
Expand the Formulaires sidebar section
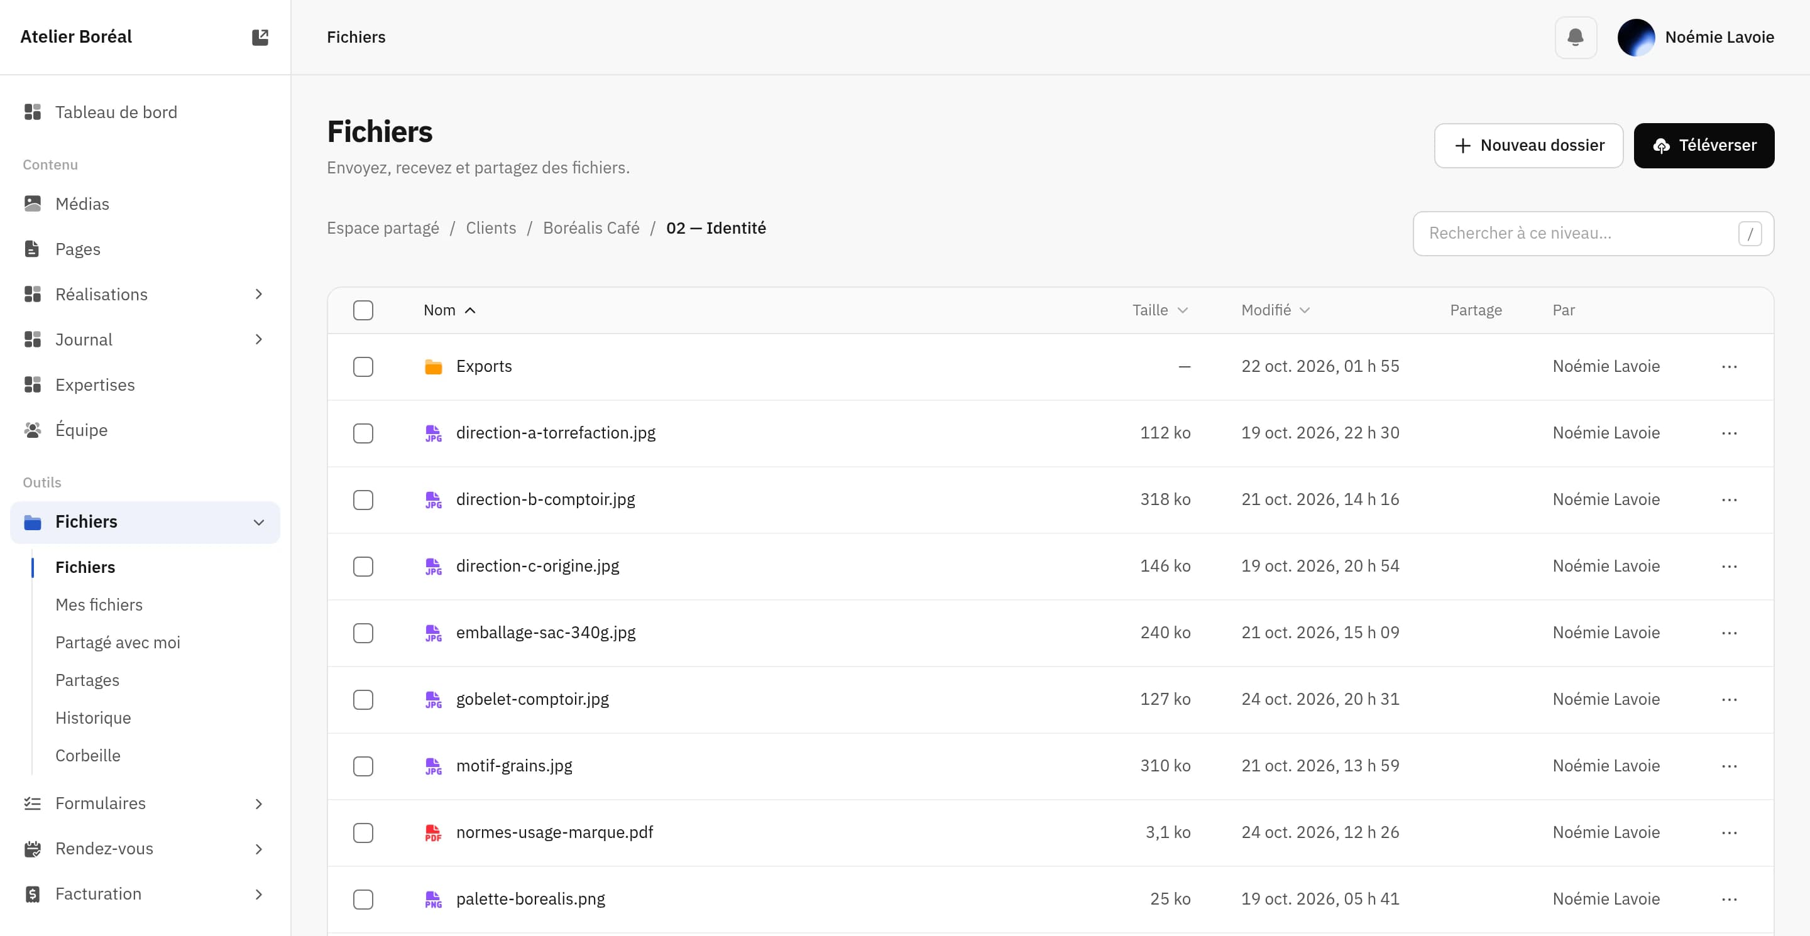258,803
